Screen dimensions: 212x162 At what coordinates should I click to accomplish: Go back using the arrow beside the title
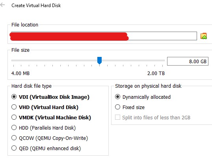coord(2,5)
